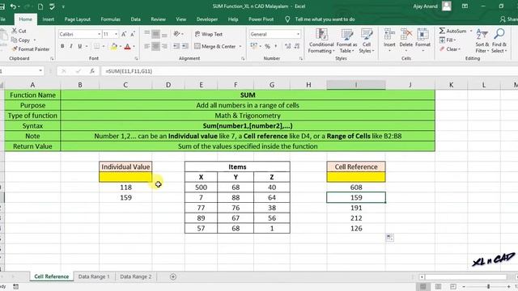Click the Insert Function fx icon
518x291 pixels.
point(92,71)
